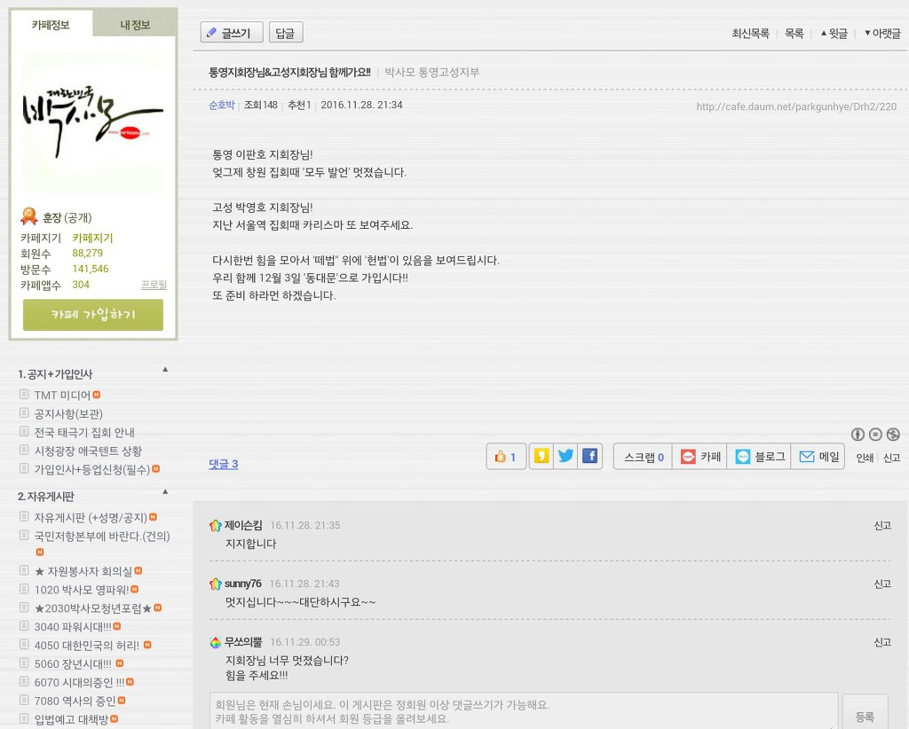Click the comment text input box
The width and height of the screenshot is (909, 729).
click(524, 711)
